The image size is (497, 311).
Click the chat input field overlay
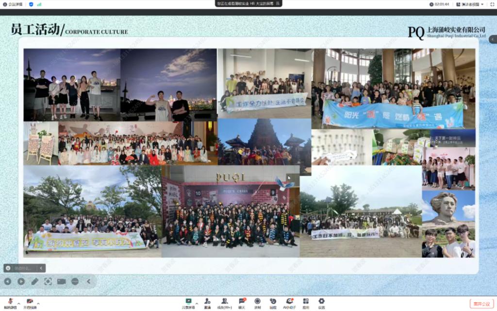click(23, 268)
